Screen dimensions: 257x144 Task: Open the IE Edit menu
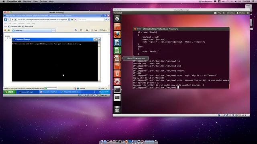pos(10,24)
